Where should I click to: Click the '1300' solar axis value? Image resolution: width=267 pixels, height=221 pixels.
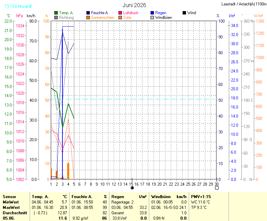coord(260,21)
